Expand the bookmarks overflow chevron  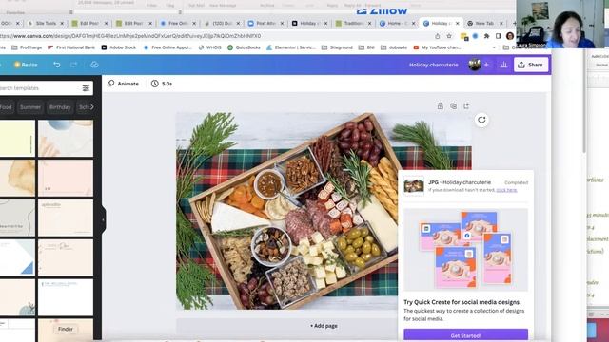pyautogui.click(x=494, y=47)
